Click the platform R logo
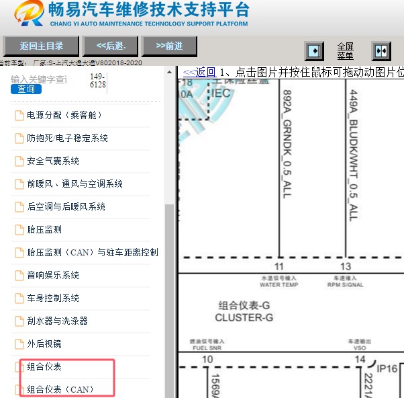Image resolution: width=404 pixels, height=398 pixels. 29,13
